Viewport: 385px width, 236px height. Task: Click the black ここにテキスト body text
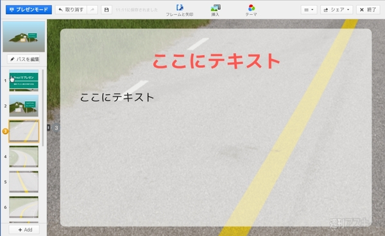tap(117, 97)
